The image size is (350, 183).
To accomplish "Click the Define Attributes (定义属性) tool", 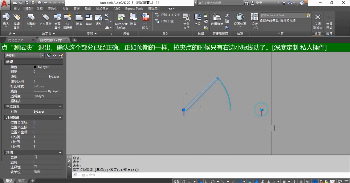I will pyautogui.click(x=45, y=20).
